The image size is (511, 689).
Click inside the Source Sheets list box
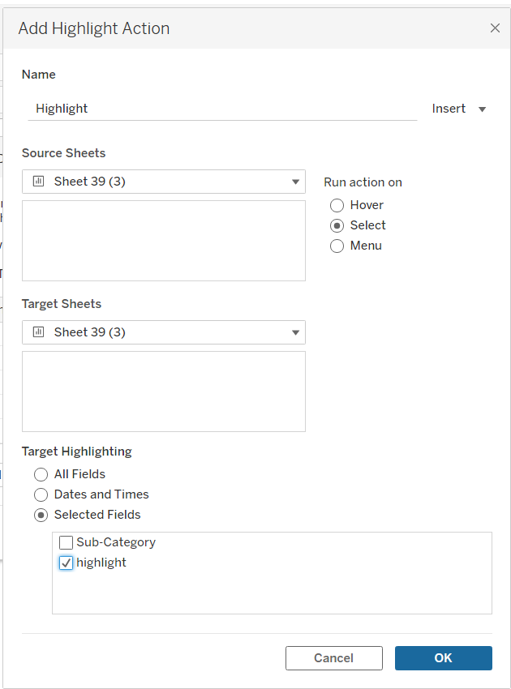click(x=164, y=241)
